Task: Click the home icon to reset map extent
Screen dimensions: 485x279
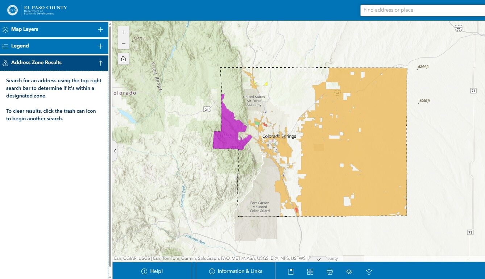Action: 123,58
